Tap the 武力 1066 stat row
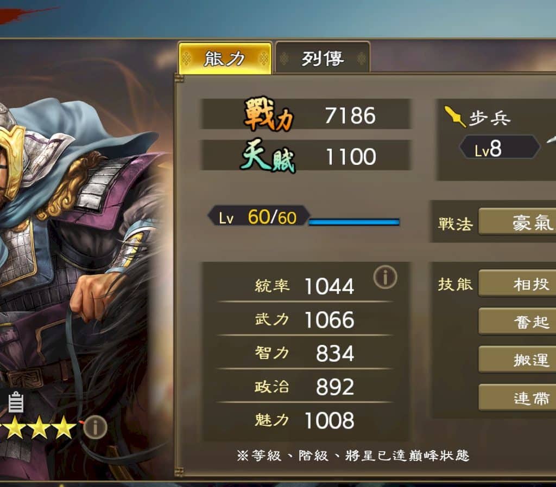 (x=305, y=319)
